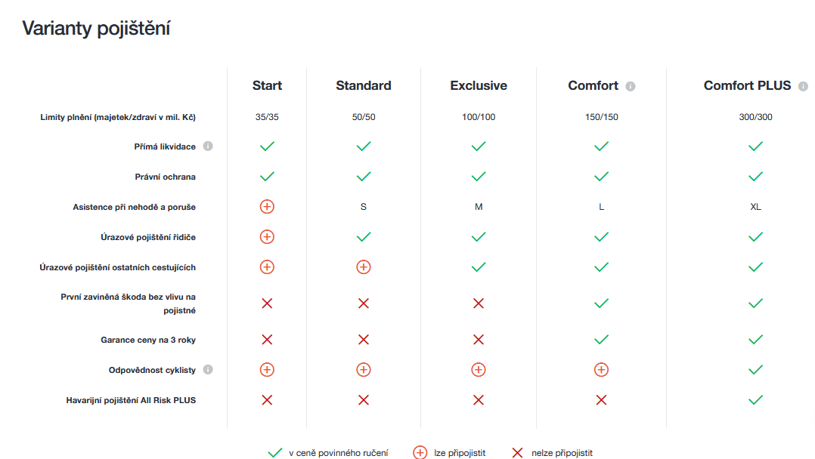The image size is (815, 459).
Task: Add passengers accident insurance to Standard plan
Action: click(x=364, y=267)
